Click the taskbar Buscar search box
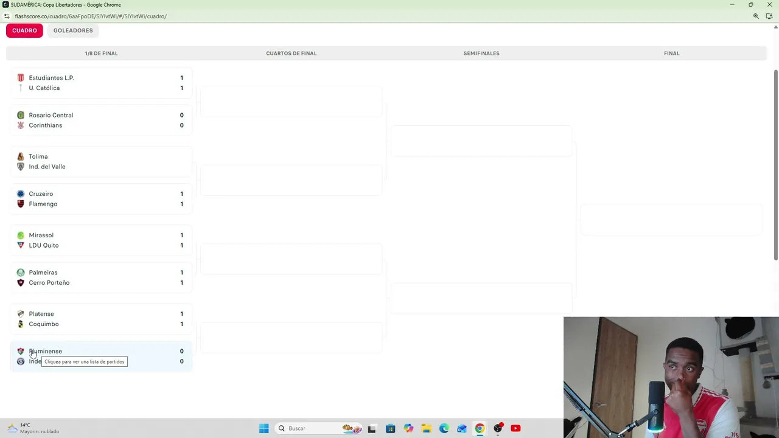 [x=318, y=428]
